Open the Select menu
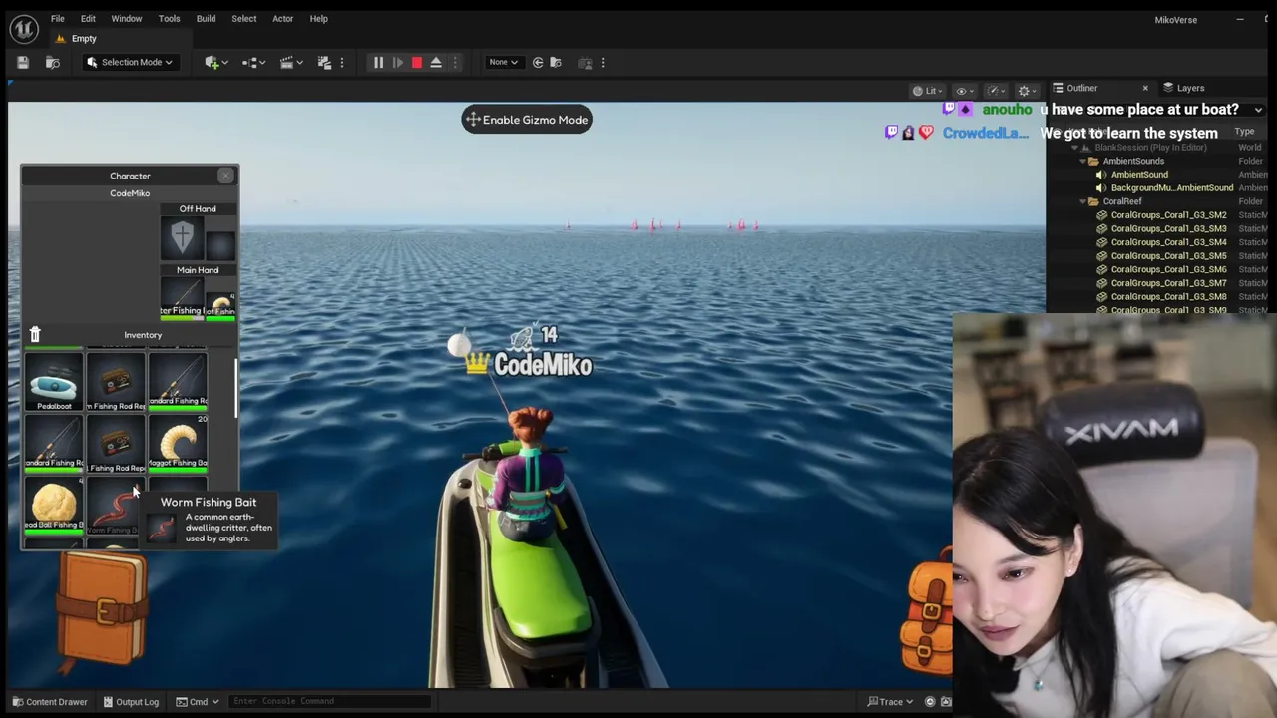This screenshot has width=1277, height=718. (244, 19)
